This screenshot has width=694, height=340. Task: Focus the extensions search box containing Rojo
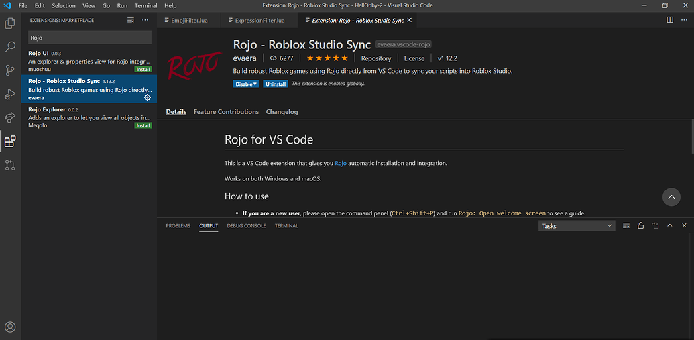[90, 38]
